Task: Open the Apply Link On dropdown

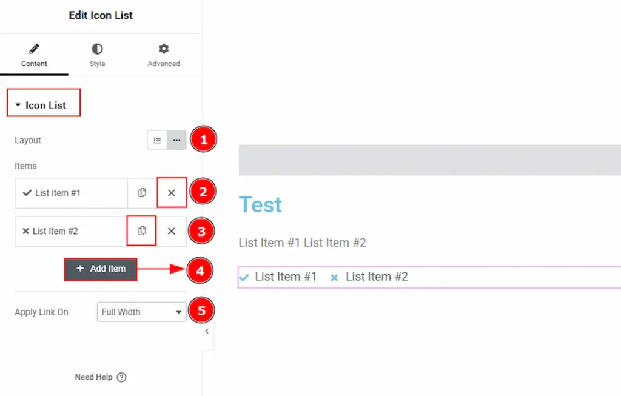Action: 141,312
